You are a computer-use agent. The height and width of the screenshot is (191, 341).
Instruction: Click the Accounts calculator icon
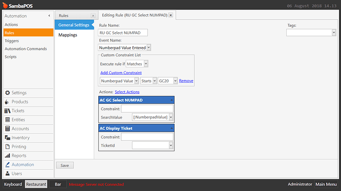pos(7,129)
